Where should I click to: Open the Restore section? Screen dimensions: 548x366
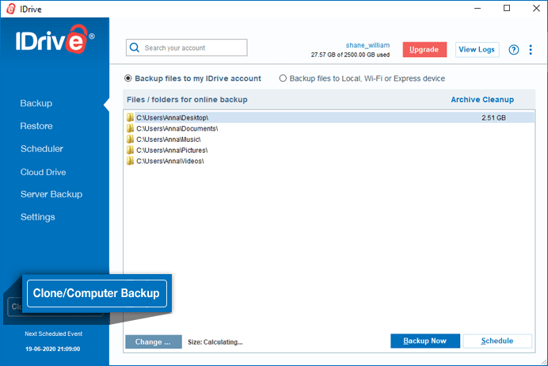36,126
